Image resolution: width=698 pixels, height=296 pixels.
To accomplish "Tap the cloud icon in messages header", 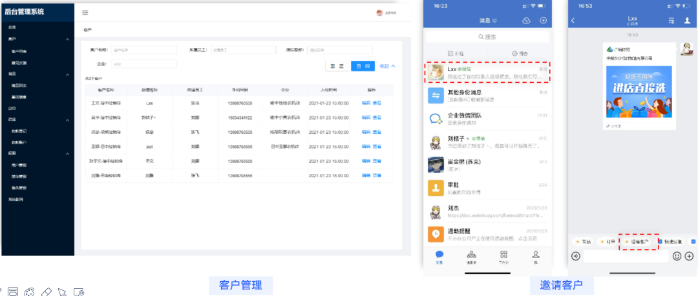I will point(525,21).
